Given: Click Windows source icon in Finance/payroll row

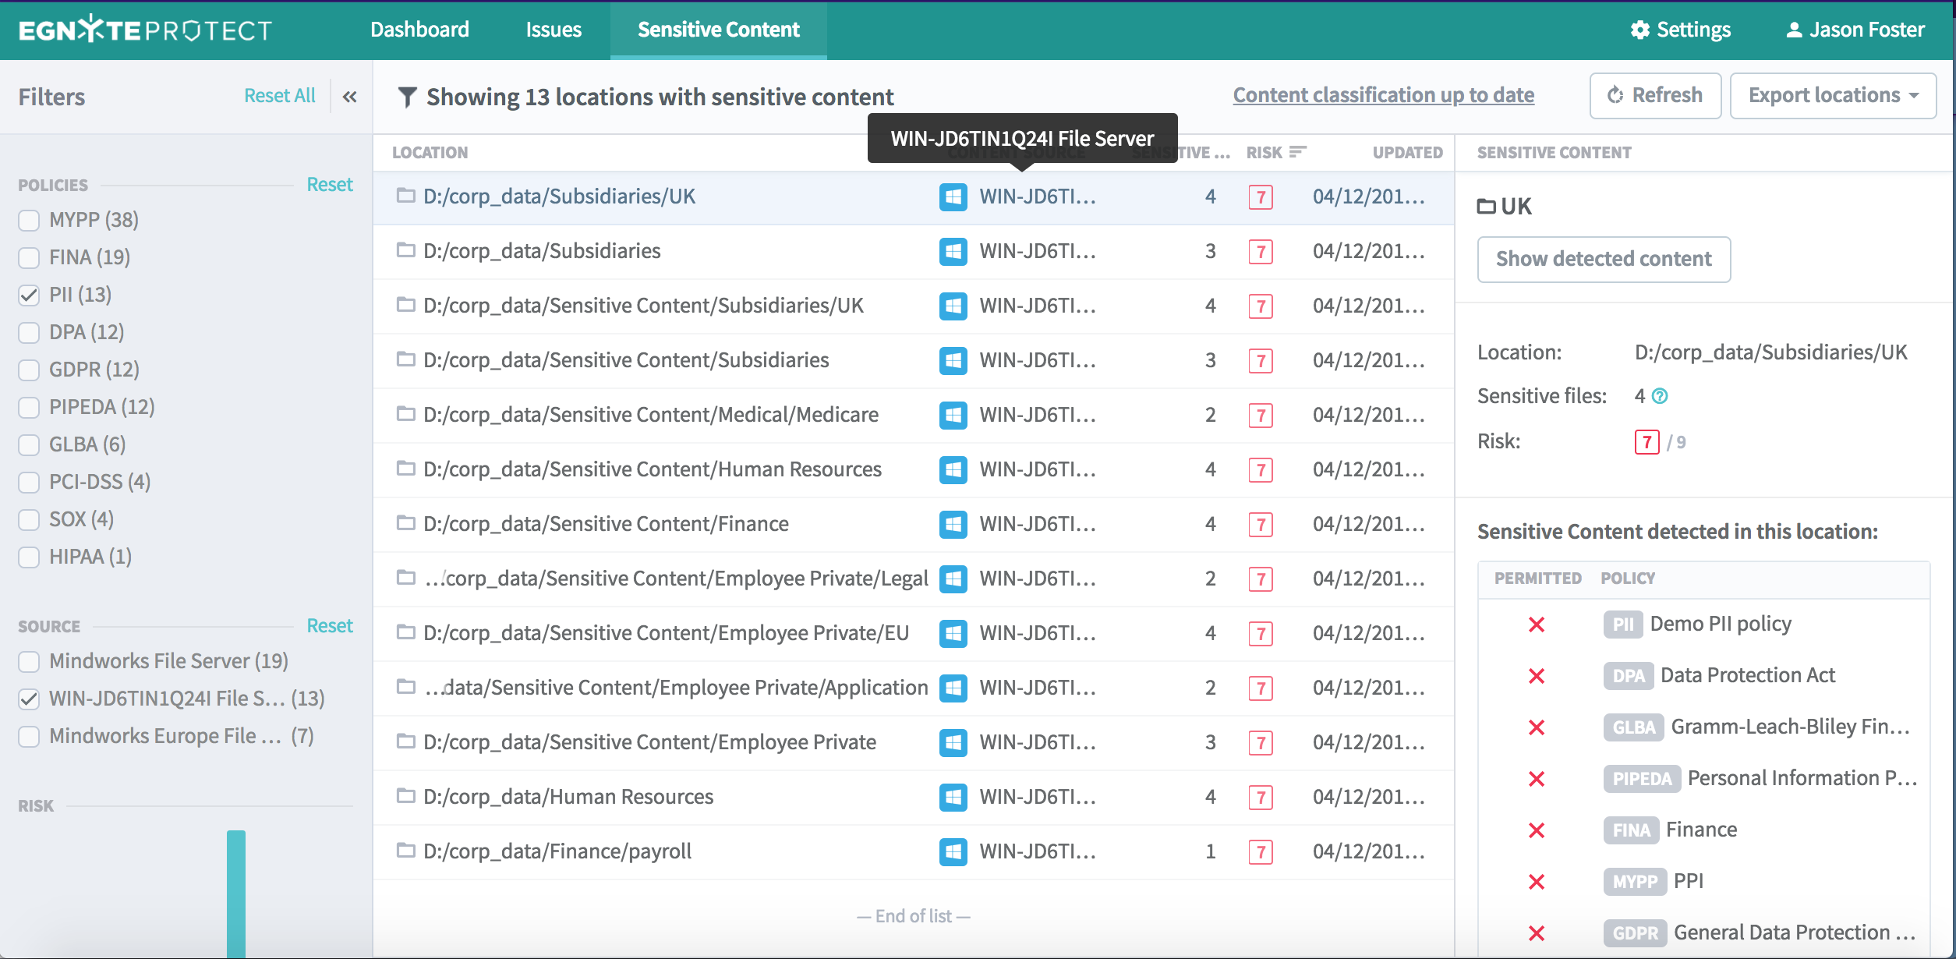Looking at the screenshot, I should [x=953, y=851].
